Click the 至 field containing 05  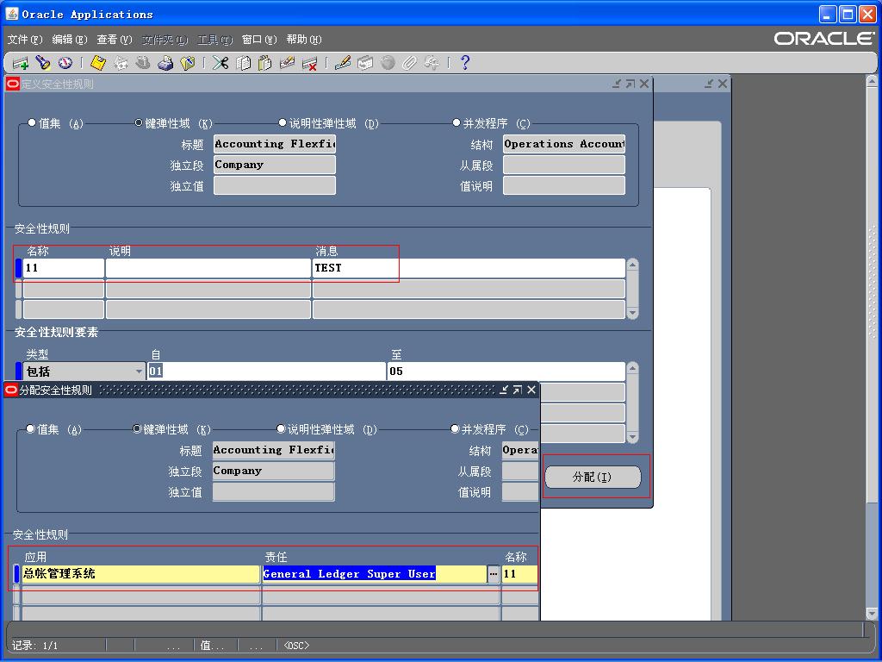[506, 372]
